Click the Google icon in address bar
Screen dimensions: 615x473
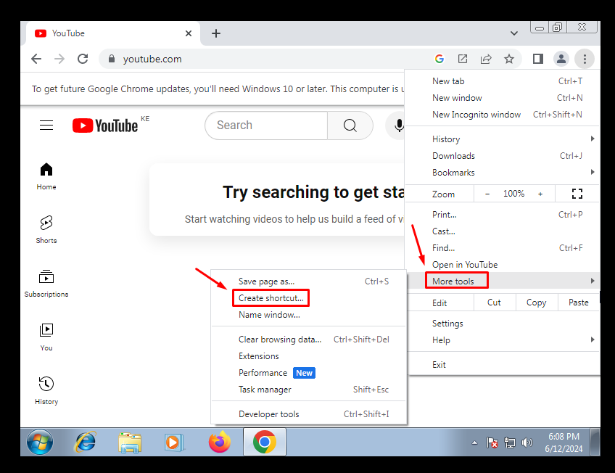point(439,59)
